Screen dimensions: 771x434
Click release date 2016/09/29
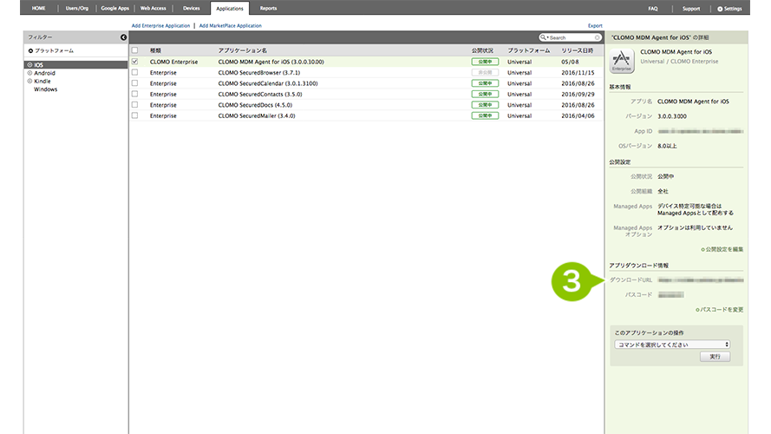pyautogui.click(x=578, y=95)
